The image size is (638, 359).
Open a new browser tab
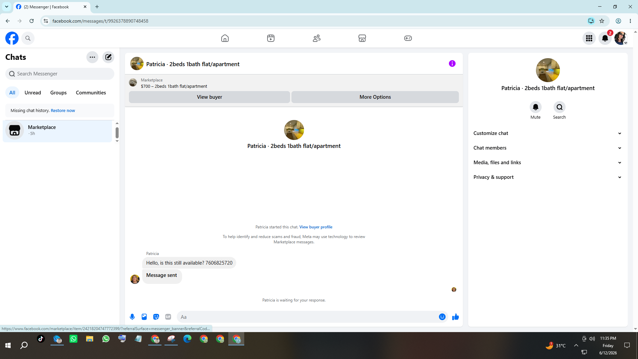97,7
